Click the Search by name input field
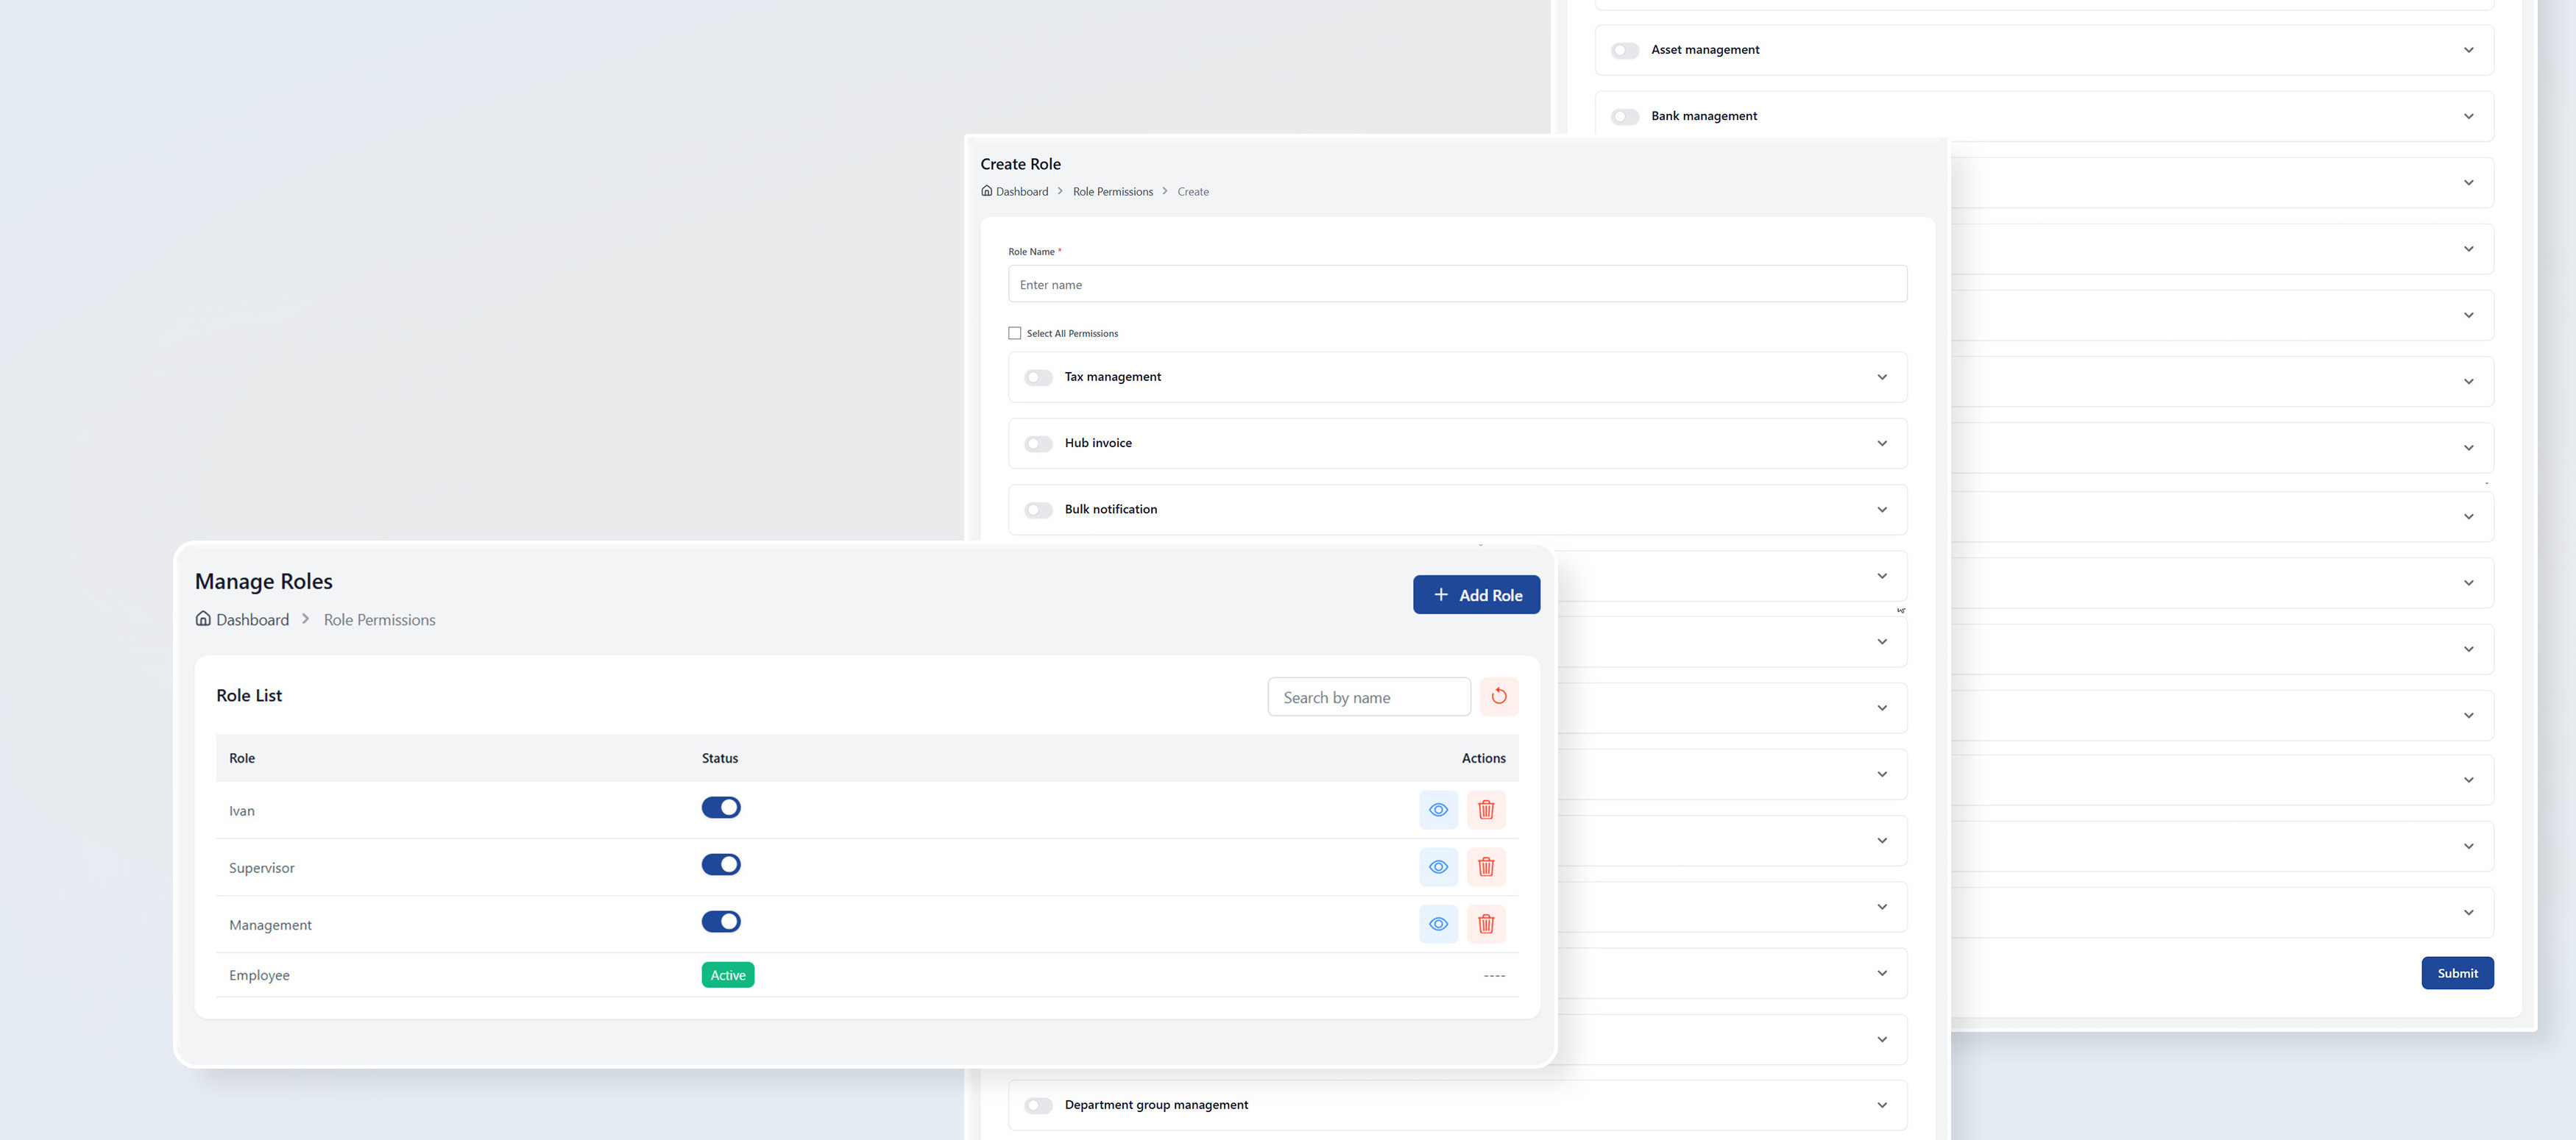This screenshot has width=2576, height=1140. tap(1368, 697)
